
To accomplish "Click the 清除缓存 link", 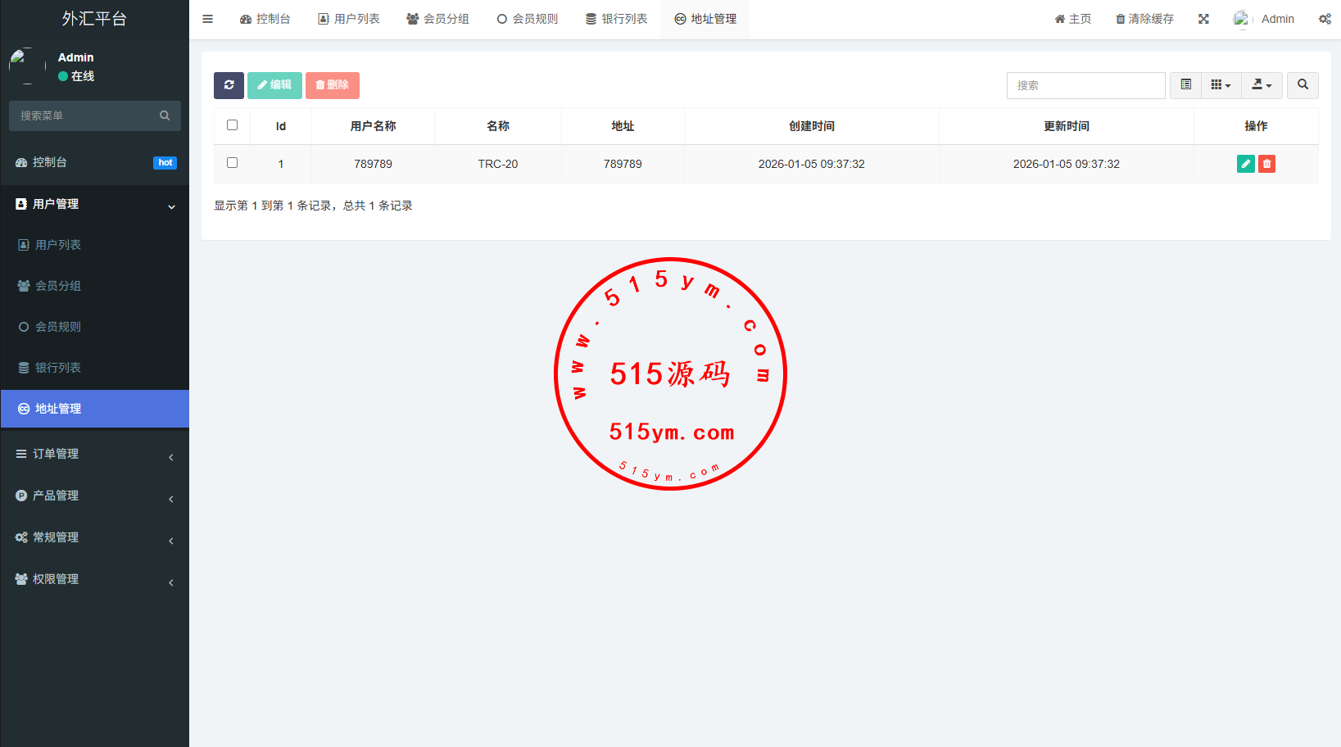I will click(x=1144, y=19).
